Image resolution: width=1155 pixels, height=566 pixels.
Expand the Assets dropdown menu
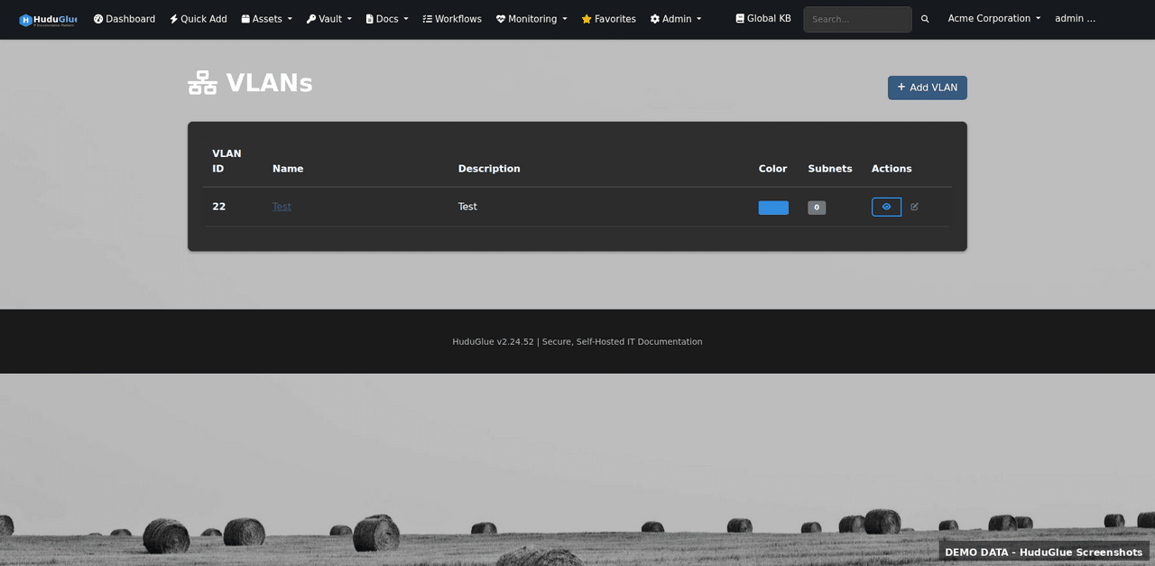click(x=266, y=19)
